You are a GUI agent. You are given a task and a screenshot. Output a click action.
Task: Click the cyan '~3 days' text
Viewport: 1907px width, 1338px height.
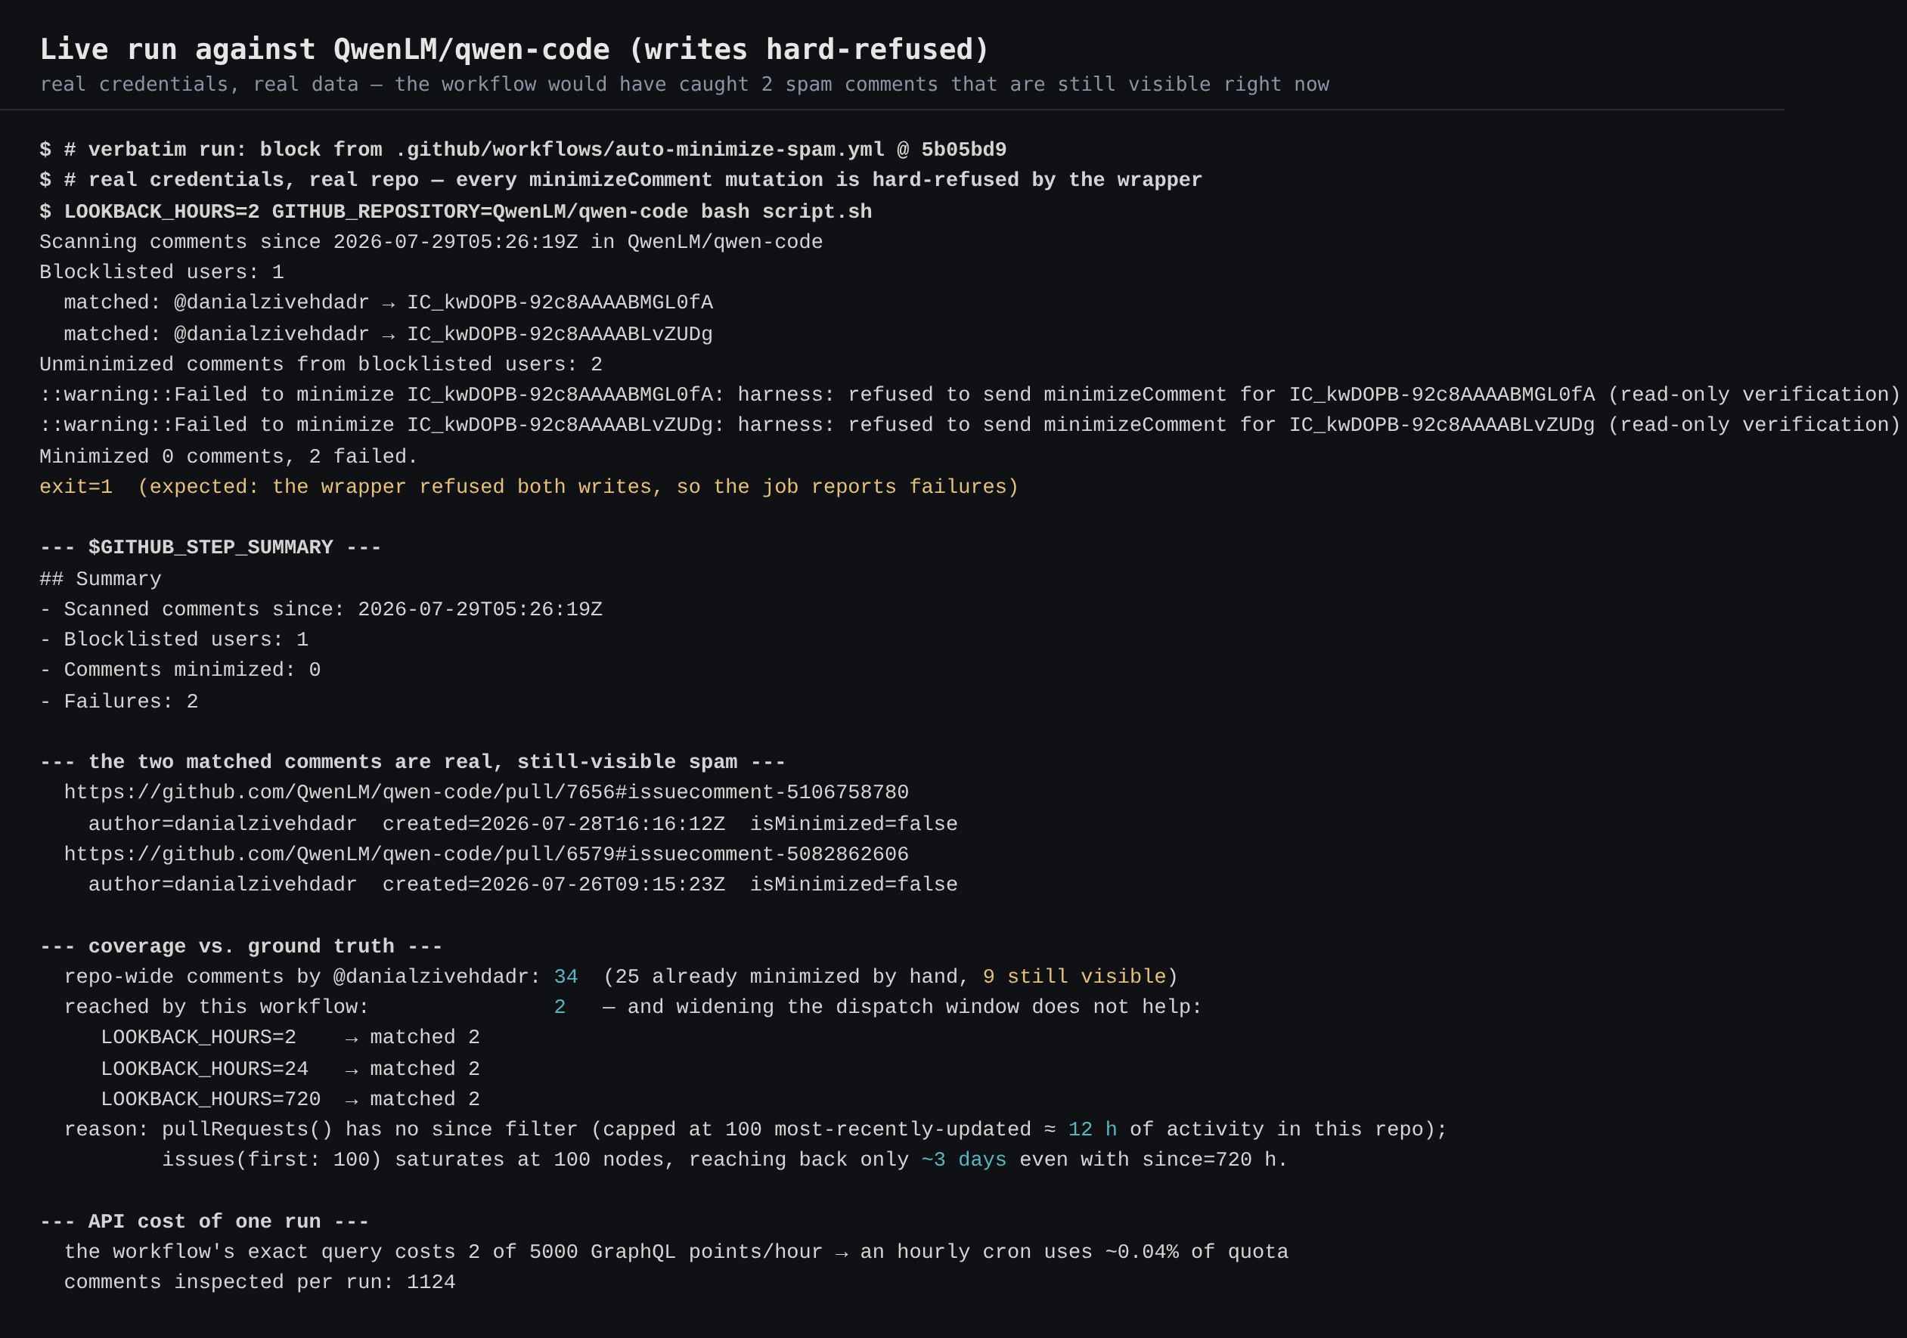[963, 1160]
